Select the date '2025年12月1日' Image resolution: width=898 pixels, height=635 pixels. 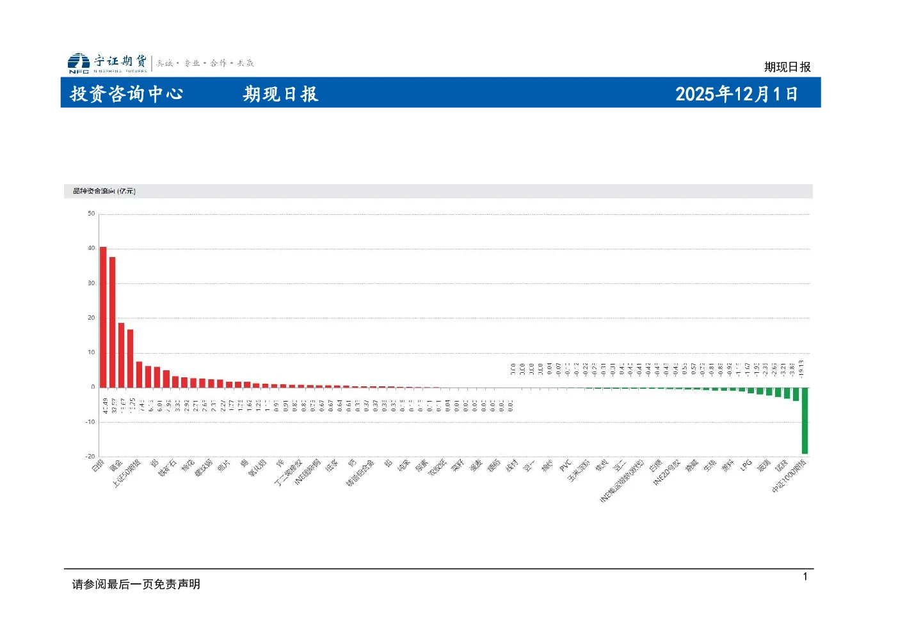click(737, 94)
